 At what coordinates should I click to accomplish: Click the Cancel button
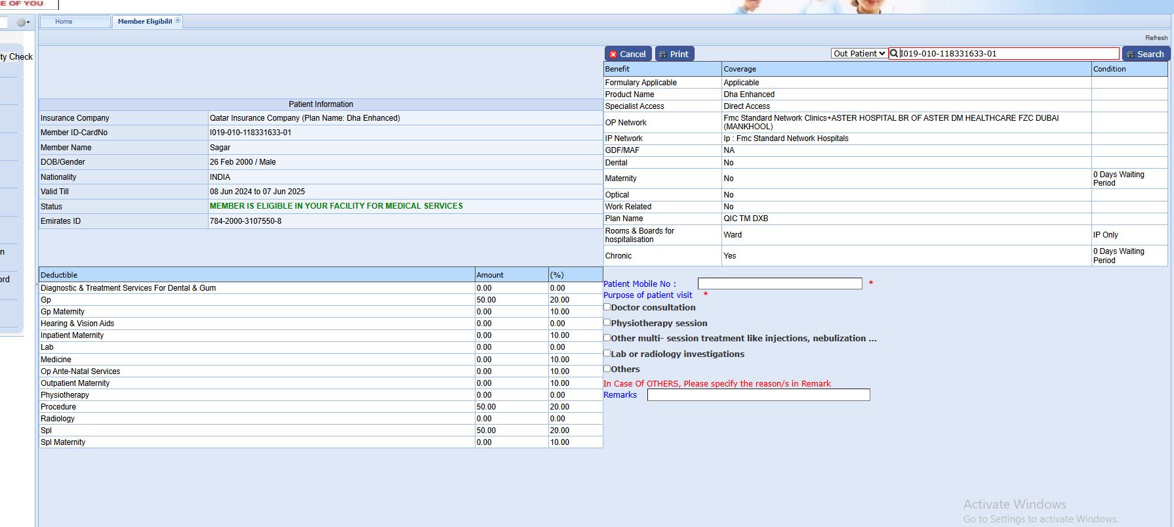pyautogui.click(x=628, y=54)
